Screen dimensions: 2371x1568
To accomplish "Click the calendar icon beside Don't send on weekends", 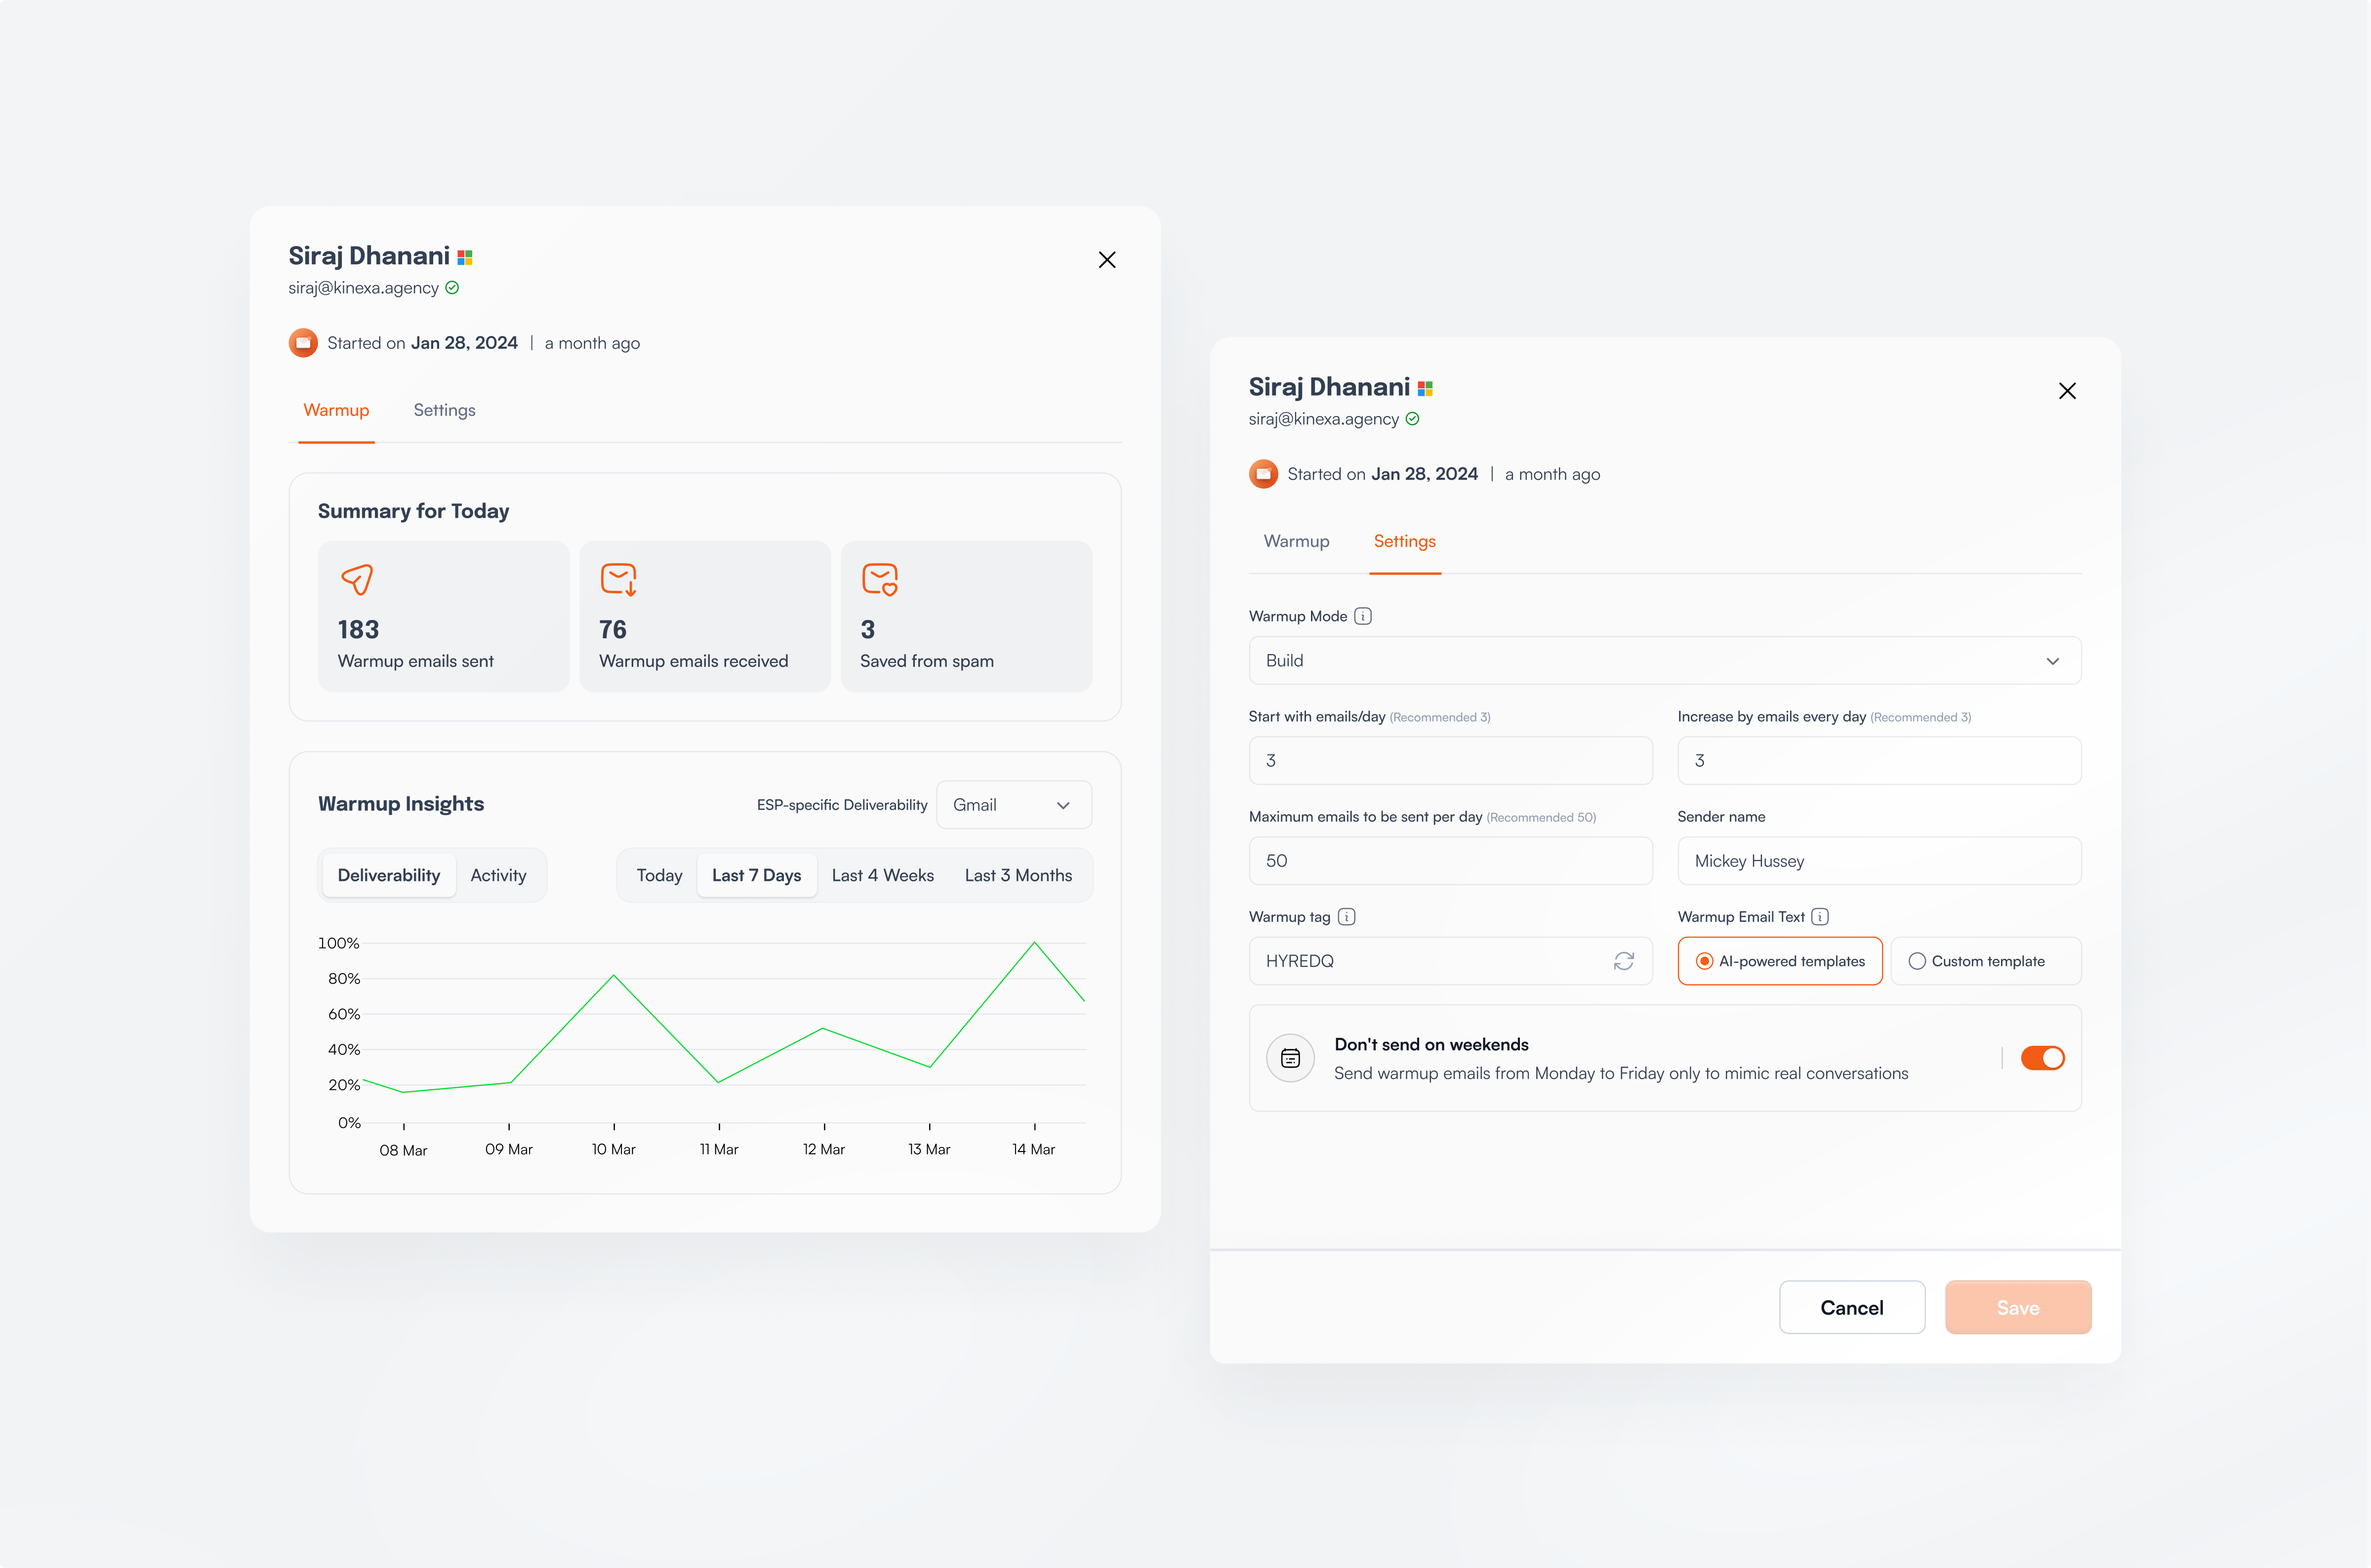I will pyautogui.click(x=1290, y=1058).
